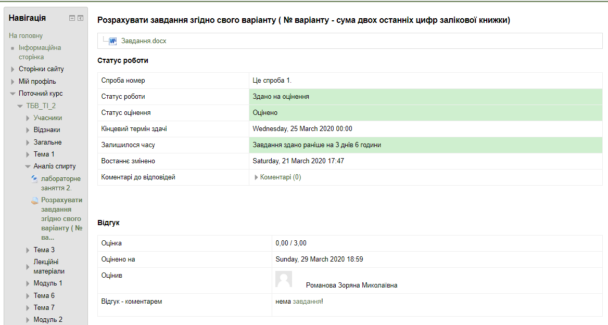Click the лабораторне заняття 2 activity icon

34,179
